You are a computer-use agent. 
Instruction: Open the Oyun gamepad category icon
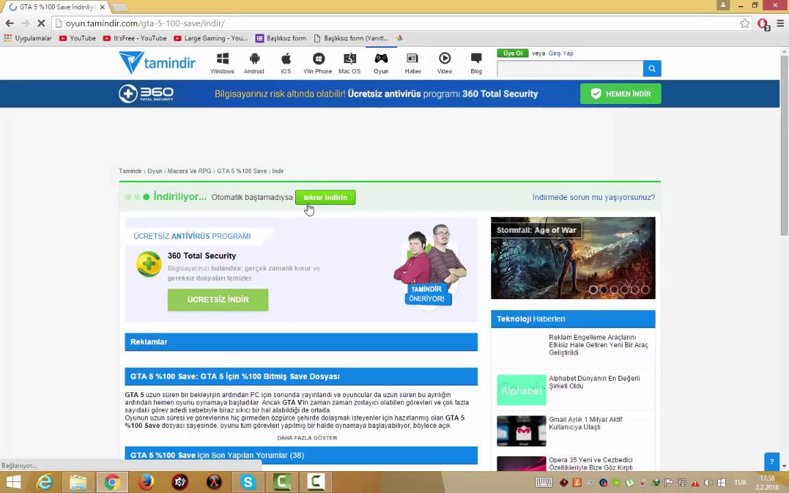[x=381, y=63]
